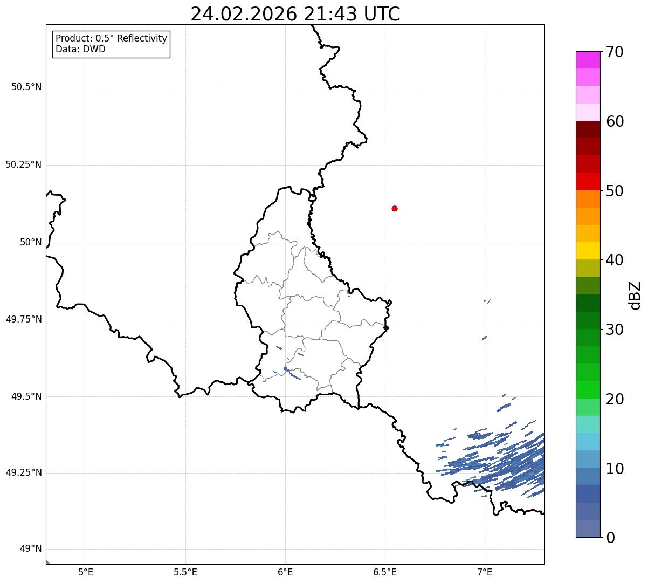The image size is (648, 583).
Task: Click the small radar echo inside southern Luxembourg
Action: coord(291,373)
